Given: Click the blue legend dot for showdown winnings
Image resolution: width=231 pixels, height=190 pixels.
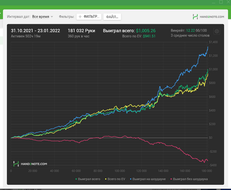Looking at the screenshot, I should pyautogui.click(x=131, y=179).
